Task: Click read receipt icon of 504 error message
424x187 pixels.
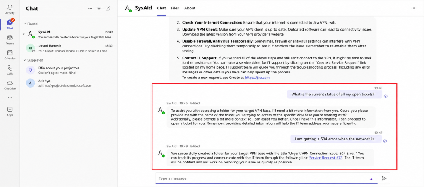Action: [x=385, y=141]
